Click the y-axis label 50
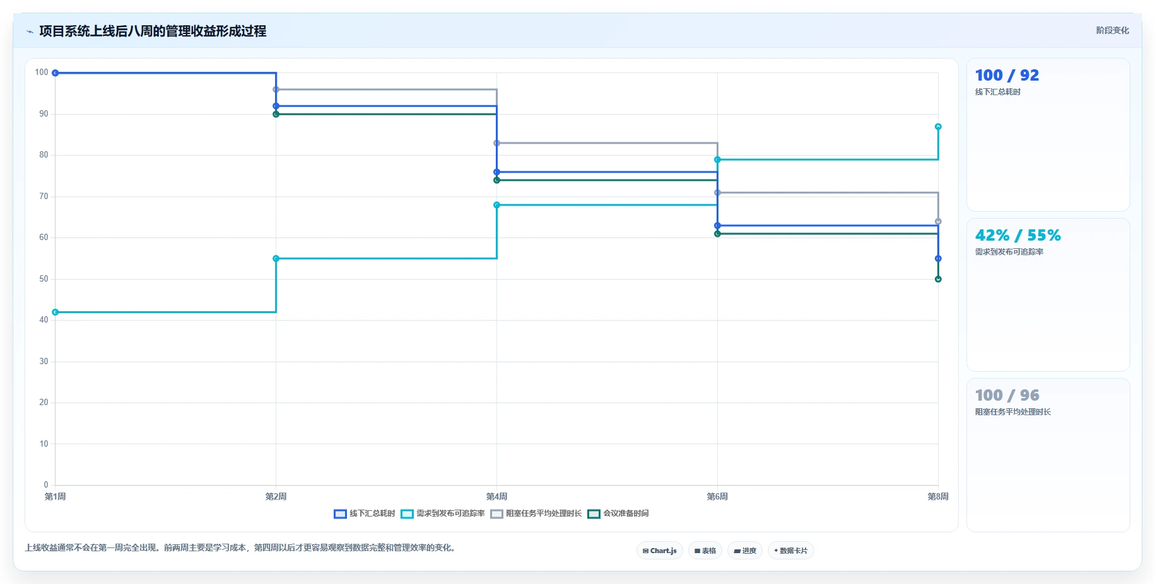Image resolution: width=1155 pixels, height=584 pixels. tap(44, 279)
